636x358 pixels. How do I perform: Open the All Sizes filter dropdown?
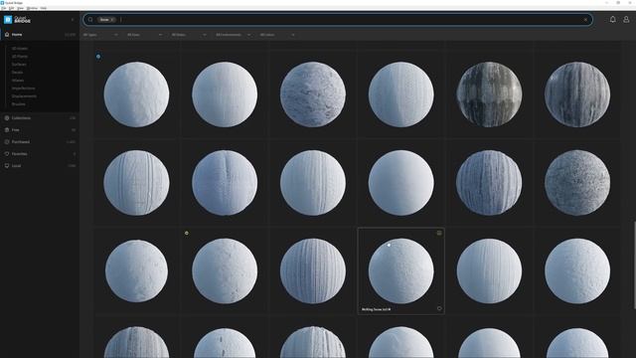pos(144,35)
